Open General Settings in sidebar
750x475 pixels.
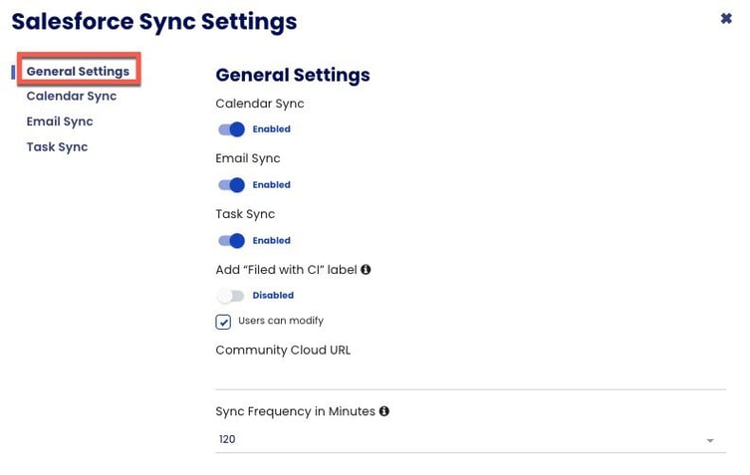coord(78,72)
